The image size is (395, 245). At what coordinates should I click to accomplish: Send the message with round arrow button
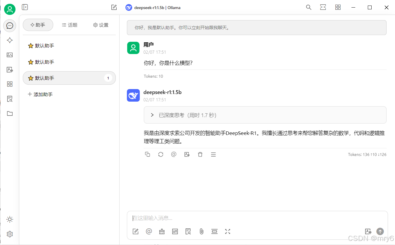click(x=380, y=232)
